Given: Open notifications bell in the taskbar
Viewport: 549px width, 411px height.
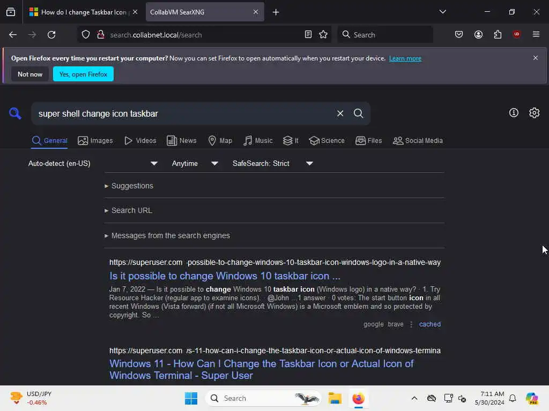Looking at the screenshot, I should click(513, 398).
